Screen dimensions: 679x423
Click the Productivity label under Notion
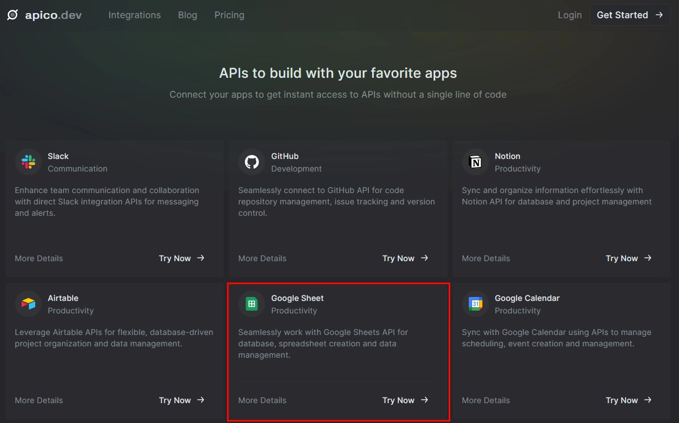pyautogui.click(x=518, y=169)
